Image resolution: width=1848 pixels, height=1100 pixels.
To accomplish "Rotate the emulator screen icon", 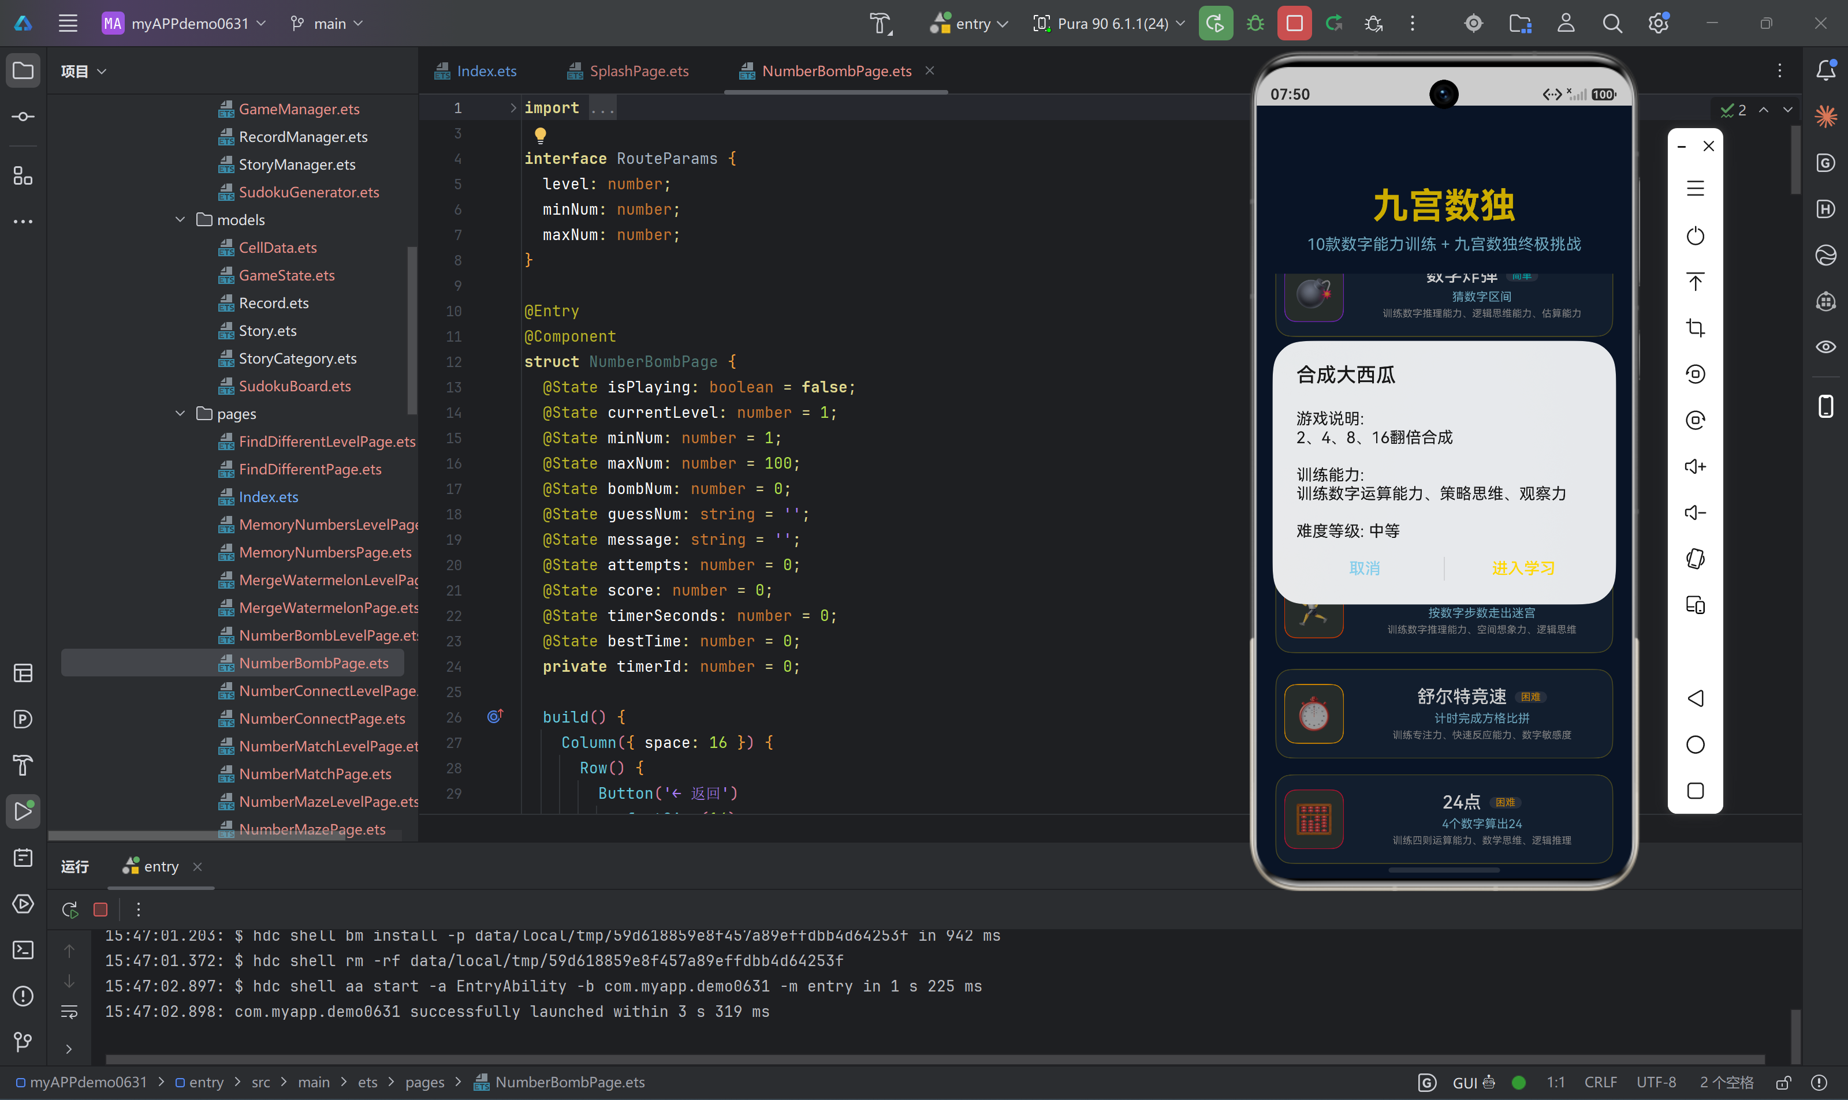I will (1695, 558).
